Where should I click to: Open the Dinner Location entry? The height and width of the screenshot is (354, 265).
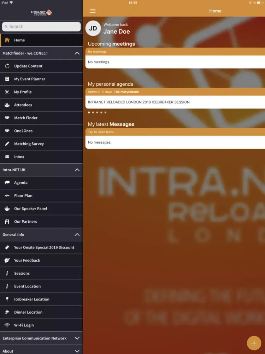click(x=41, y=312)
